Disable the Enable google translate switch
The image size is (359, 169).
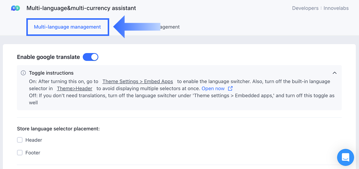90,57
